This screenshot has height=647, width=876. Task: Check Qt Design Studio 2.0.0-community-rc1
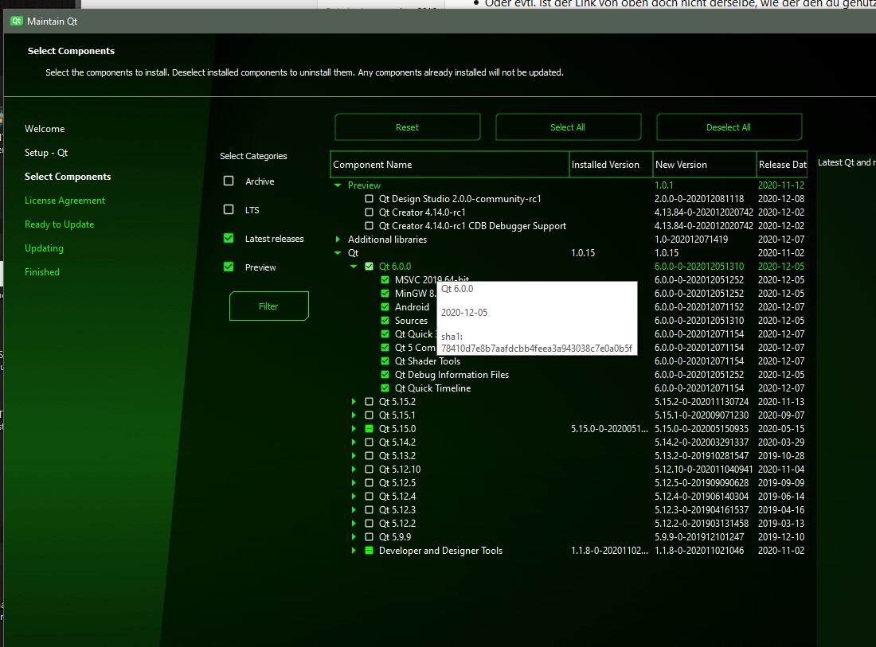point(369,199)
